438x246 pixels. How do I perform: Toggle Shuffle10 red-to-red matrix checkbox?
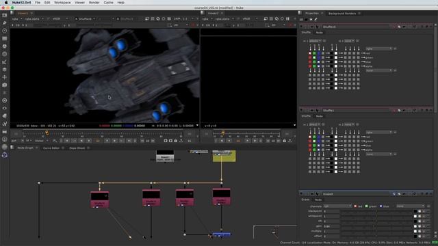[310, 53]
